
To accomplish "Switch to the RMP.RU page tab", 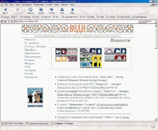I will [x=12, y=123].
